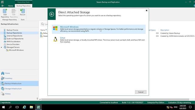
Task: Click the Backup Proxies tree icon
Action: (x=5, y=30)
